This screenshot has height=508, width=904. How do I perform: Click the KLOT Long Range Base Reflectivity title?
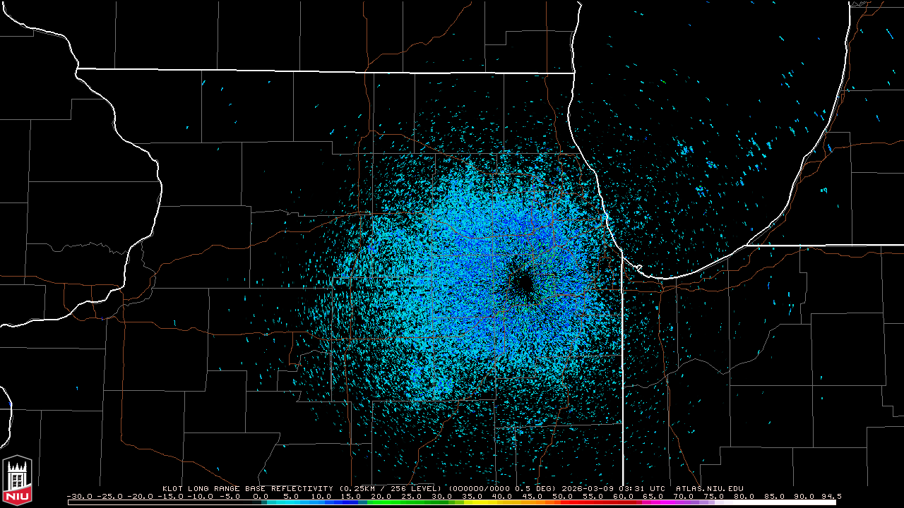click(x=247, y=488)
